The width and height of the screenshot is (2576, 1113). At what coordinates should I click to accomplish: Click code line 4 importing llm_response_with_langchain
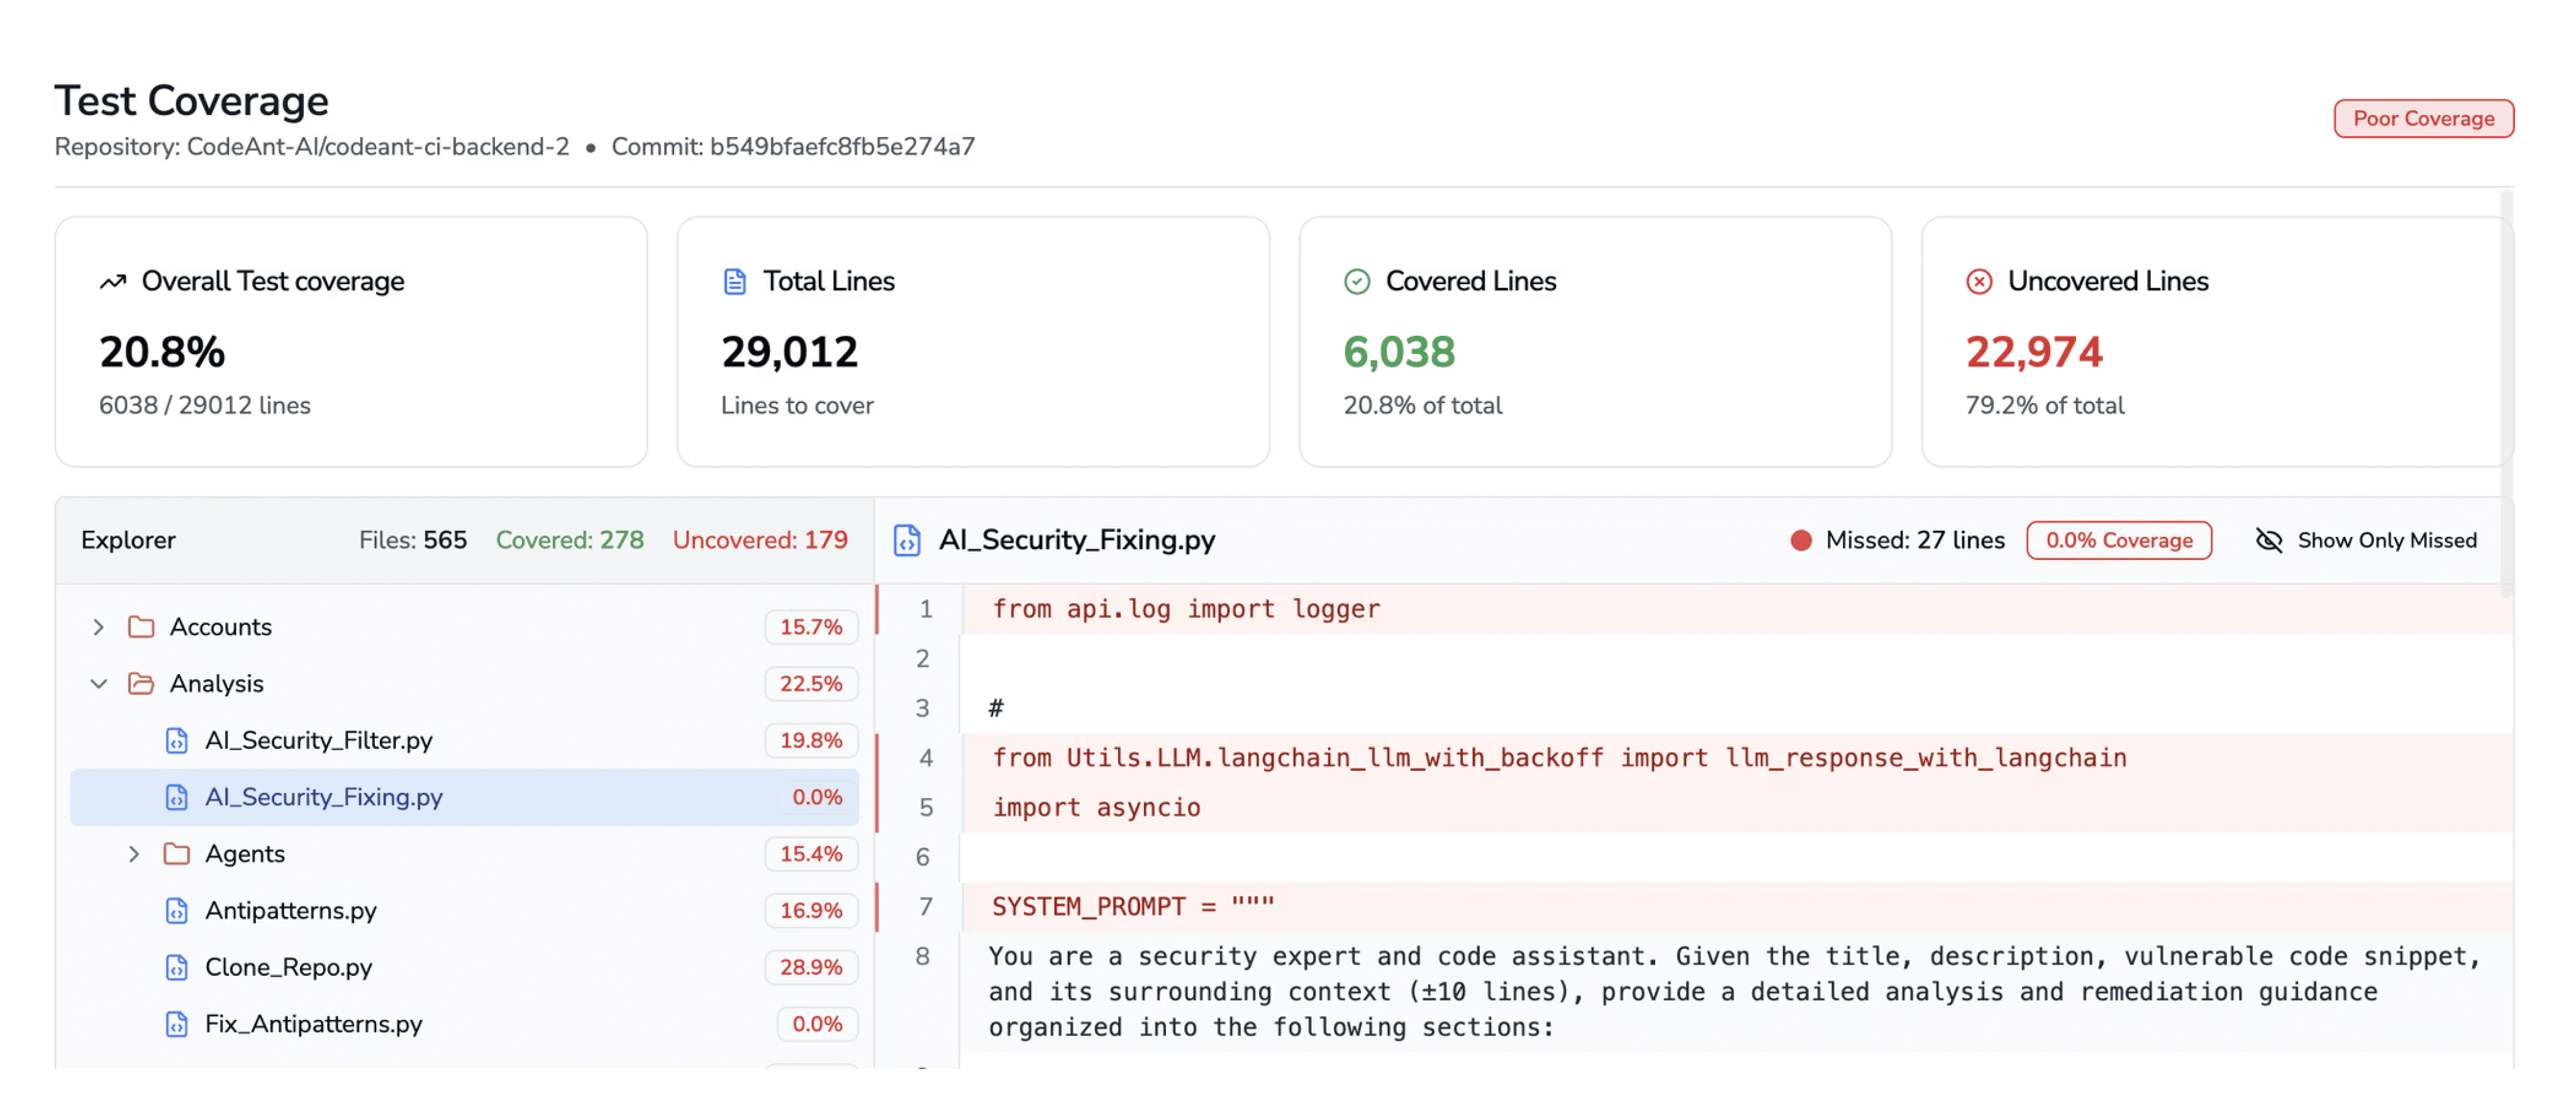pyautogui.click(x=1559, y=758)
